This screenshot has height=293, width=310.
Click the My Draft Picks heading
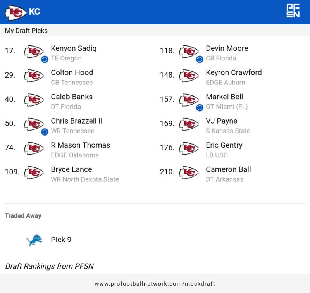click(x=26, y=31)
